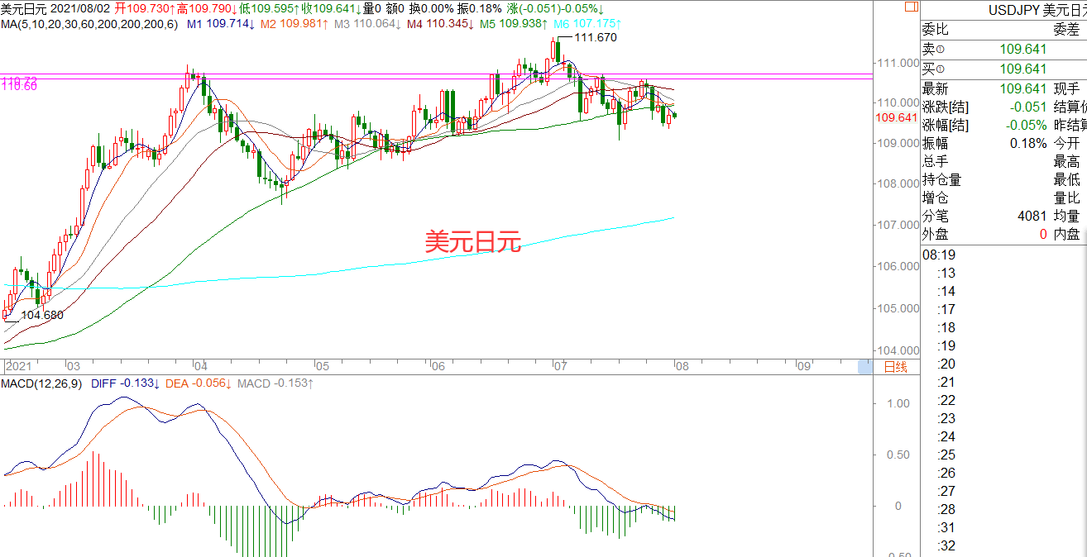Click the 111.670 high price annotation
The height and width of the screenshot is (557, 1087).
coord(595,38)
